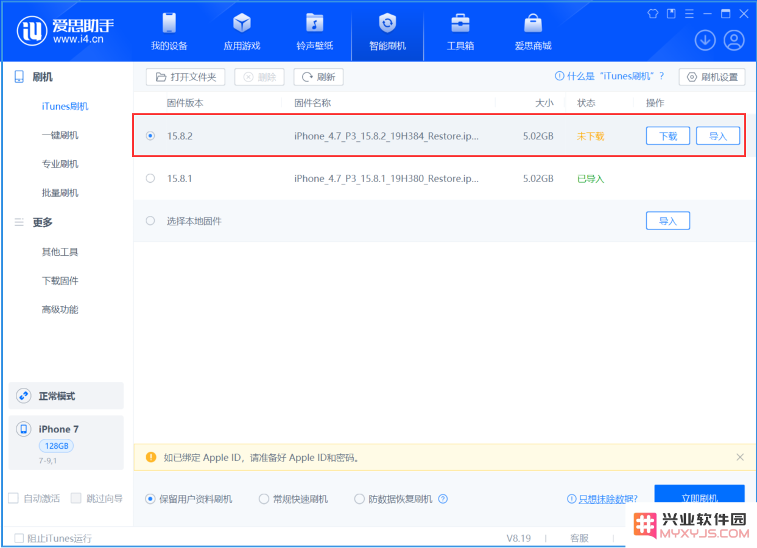The width and height of the screenshot is (757, 548).
Task: Click 下载 for firmware 15.8.2
Action: pyautogui.click(x=668, y=136)
